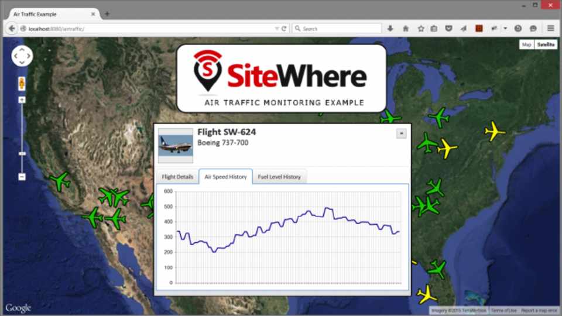Open the Flight Details tab
This screenshot has height=316, width=562.
[x=177, y=177]
